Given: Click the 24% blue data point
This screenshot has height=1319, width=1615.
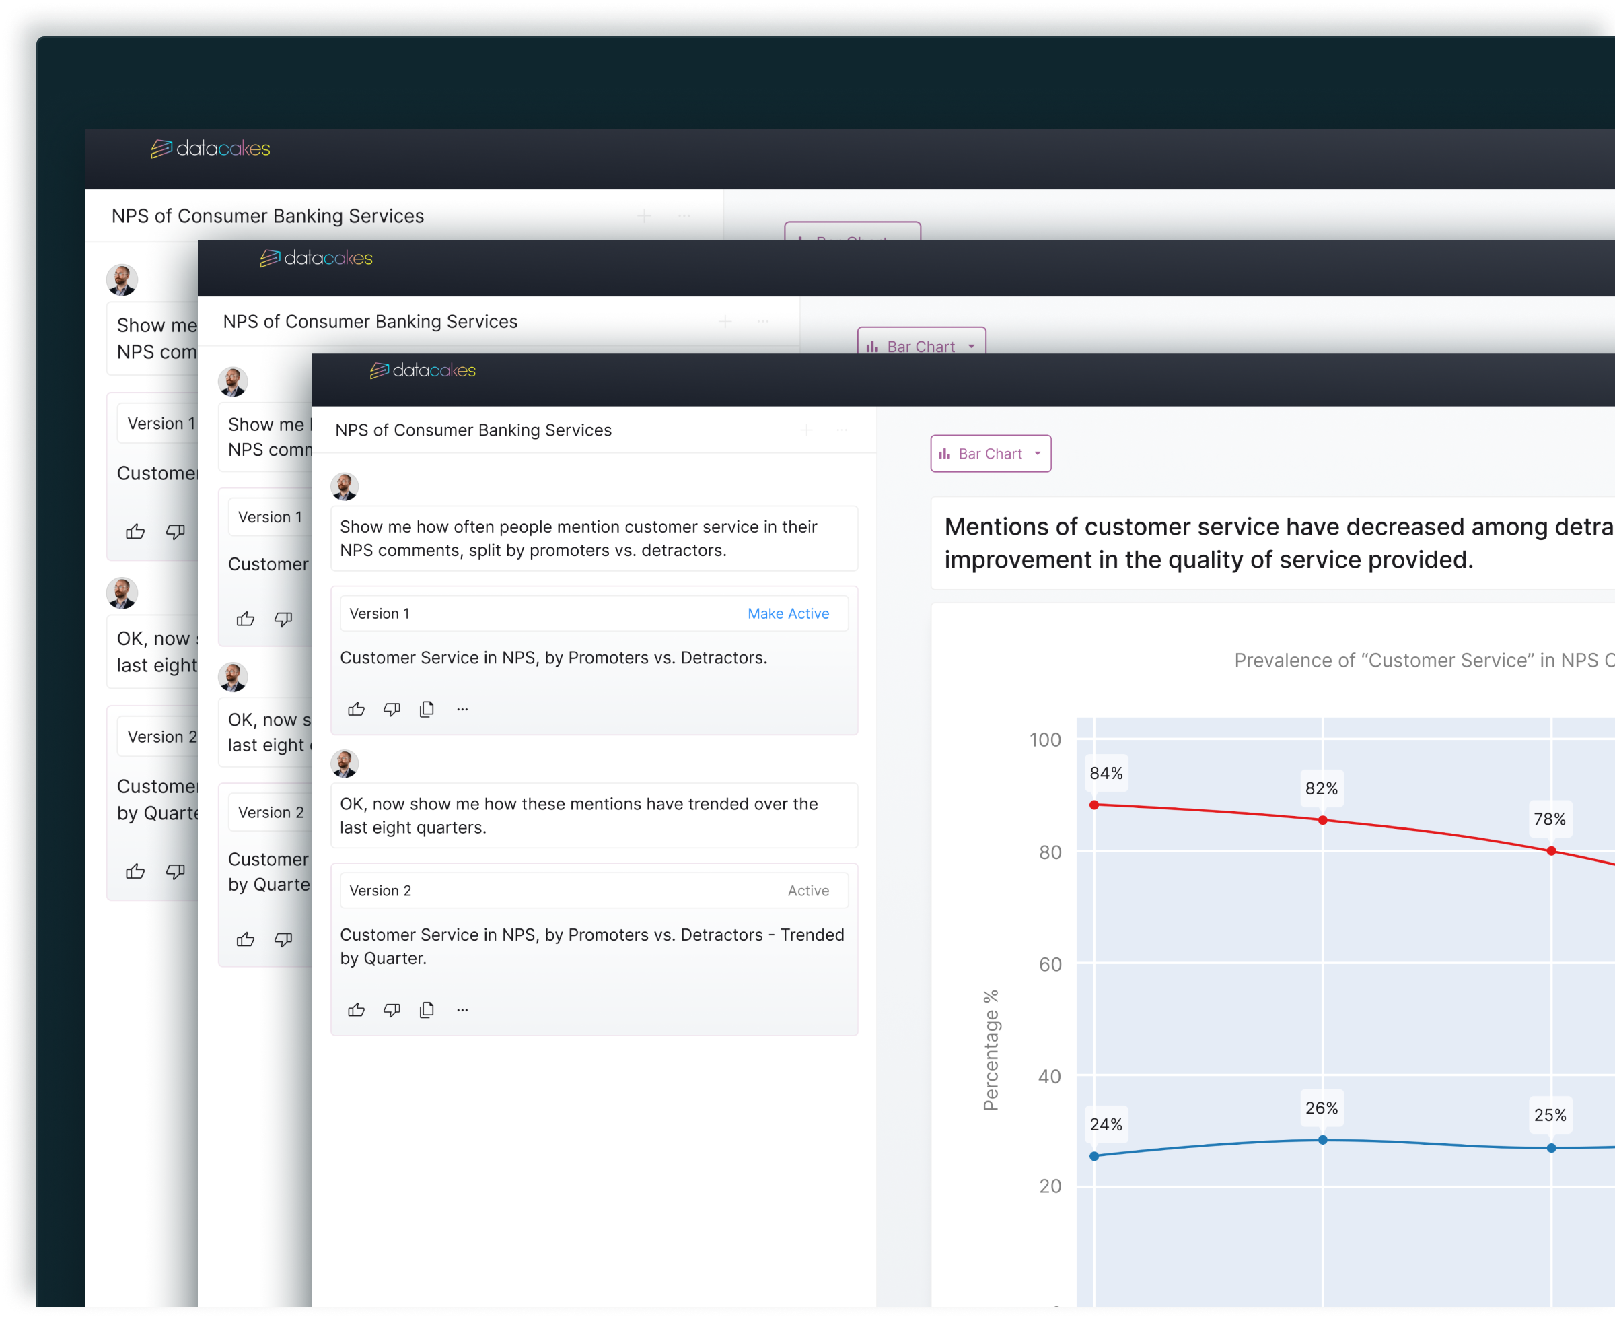Looking at the screenshot, I should (x=1094, y=1157).
